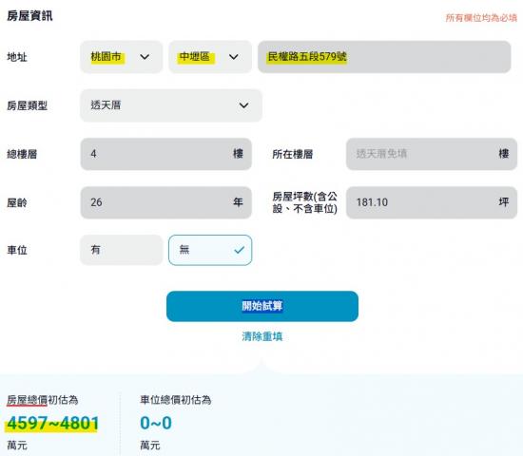
Task: Open the 透天厝 house type dropdown
Action: tap(171, 105)
